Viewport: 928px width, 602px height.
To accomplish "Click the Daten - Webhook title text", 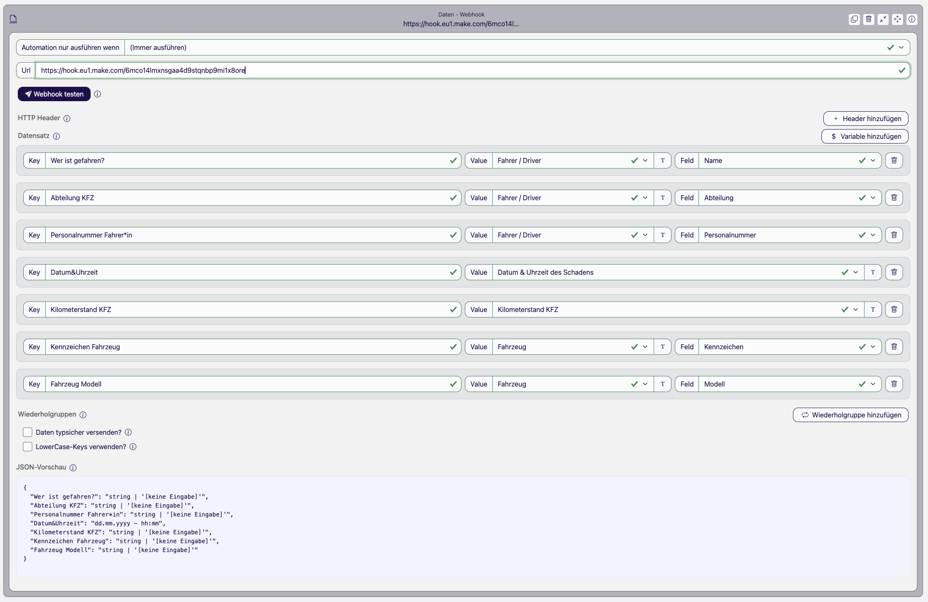I will click(461, 14).
